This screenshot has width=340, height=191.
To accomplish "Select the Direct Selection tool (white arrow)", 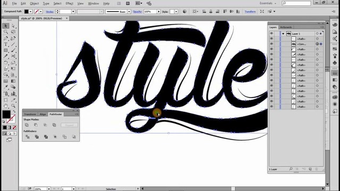I will [13, 26].
